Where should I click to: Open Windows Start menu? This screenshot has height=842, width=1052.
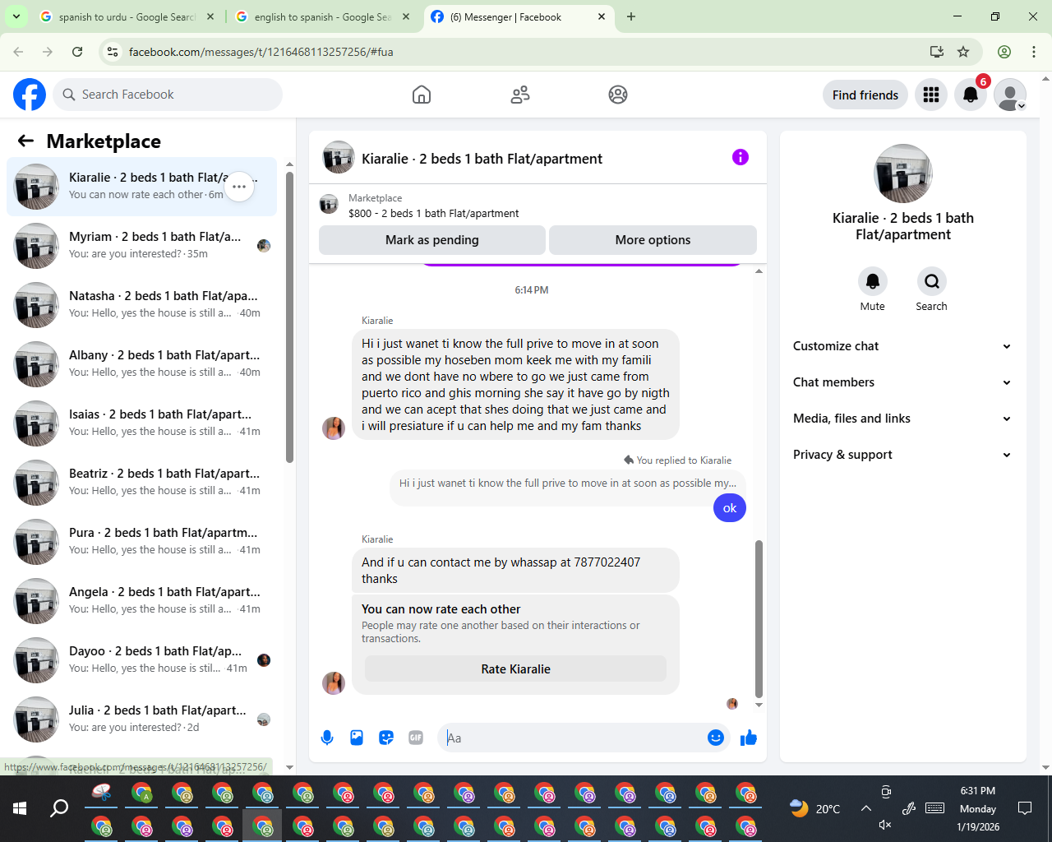20,808
